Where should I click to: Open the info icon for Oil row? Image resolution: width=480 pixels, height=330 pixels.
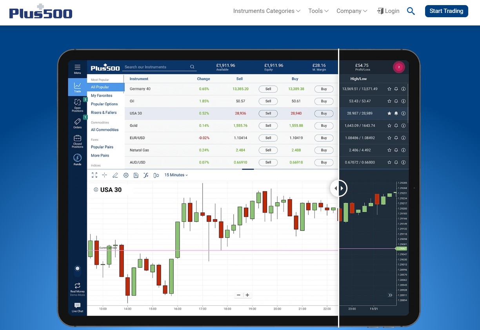(x=404, y=101)
